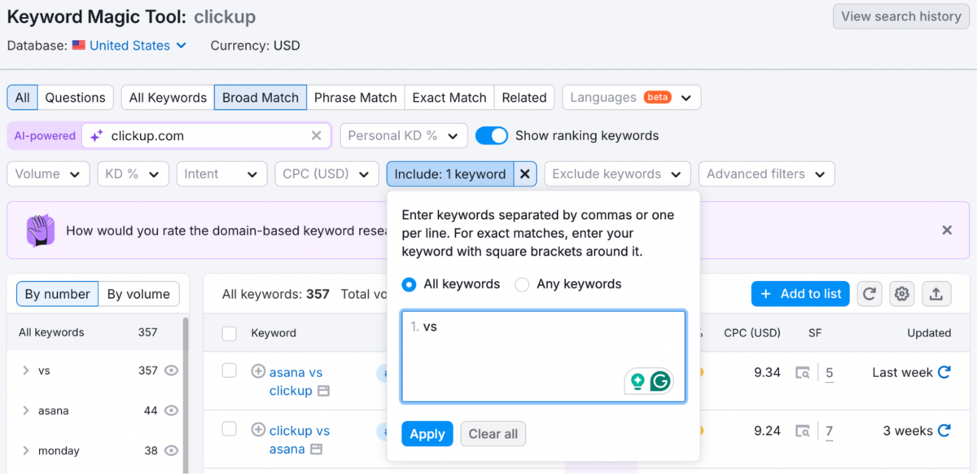Screen dimensions: 977x474
Task: Select the Any keywords radio option
Action: click(x=521, y=284)
